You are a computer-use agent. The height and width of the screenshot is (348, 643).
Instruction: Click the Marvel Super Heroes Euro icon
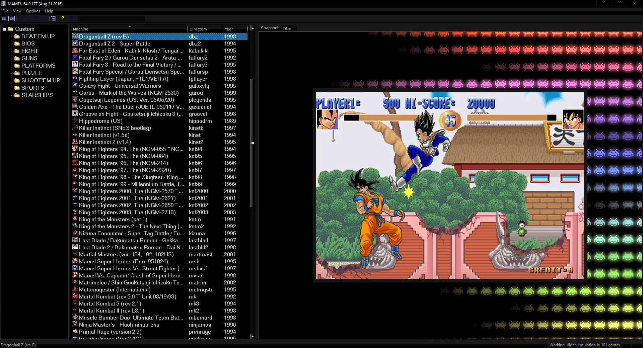[75, 261]
